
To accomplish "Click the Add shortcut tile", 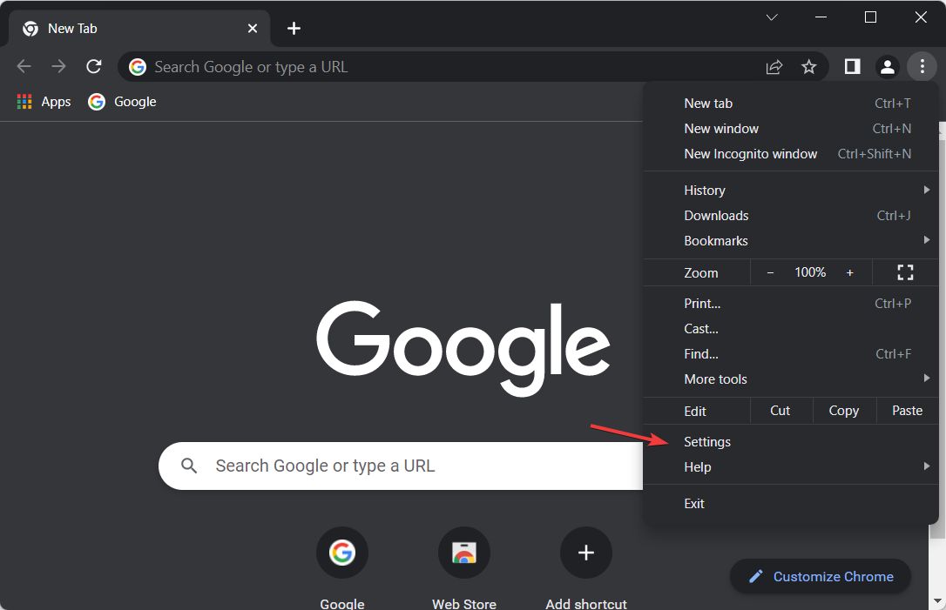I will click(x=586, y=568).
